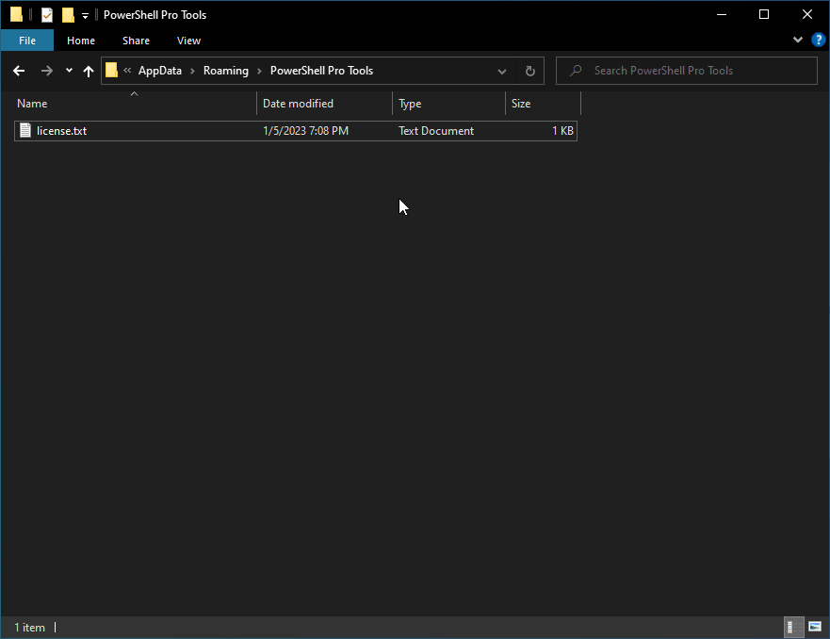Close the File Explorer window
The image size is (830, 639).
pyautogui.click(x=807, y=14)
